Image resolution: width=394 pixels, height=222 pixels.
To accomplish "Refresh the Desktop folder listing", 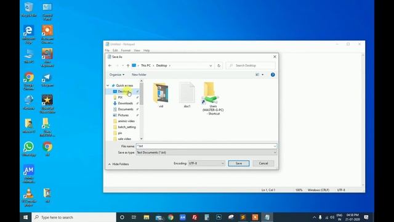I will 219,65.
